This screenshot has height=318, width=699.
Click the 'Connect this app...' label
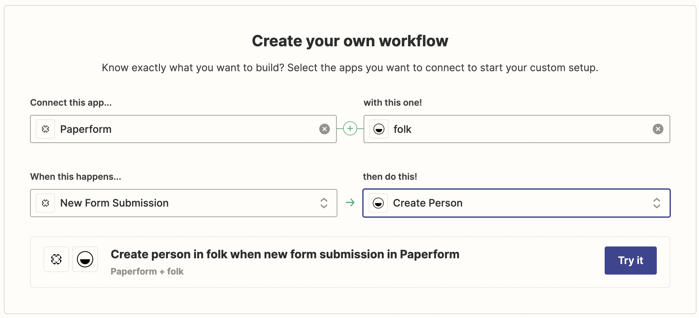pyautogui.click(x=71, y=102)
